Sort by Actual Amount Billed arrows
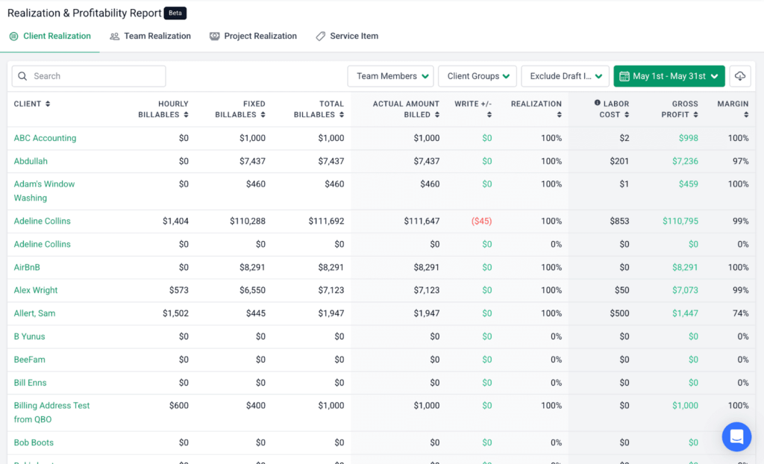764x464 pixels. (x=437, y=115)
